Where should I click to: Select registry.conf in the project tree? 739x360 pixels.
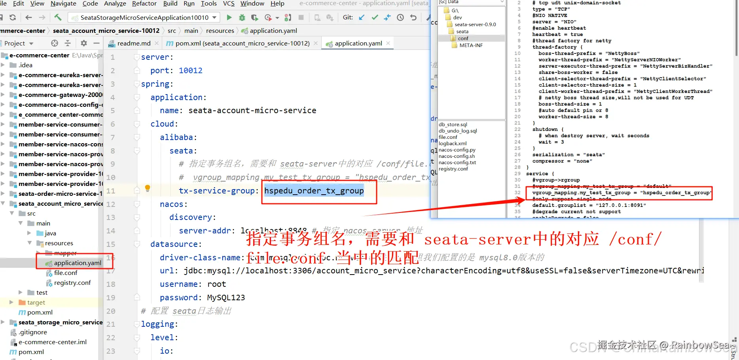click(72, 282)
